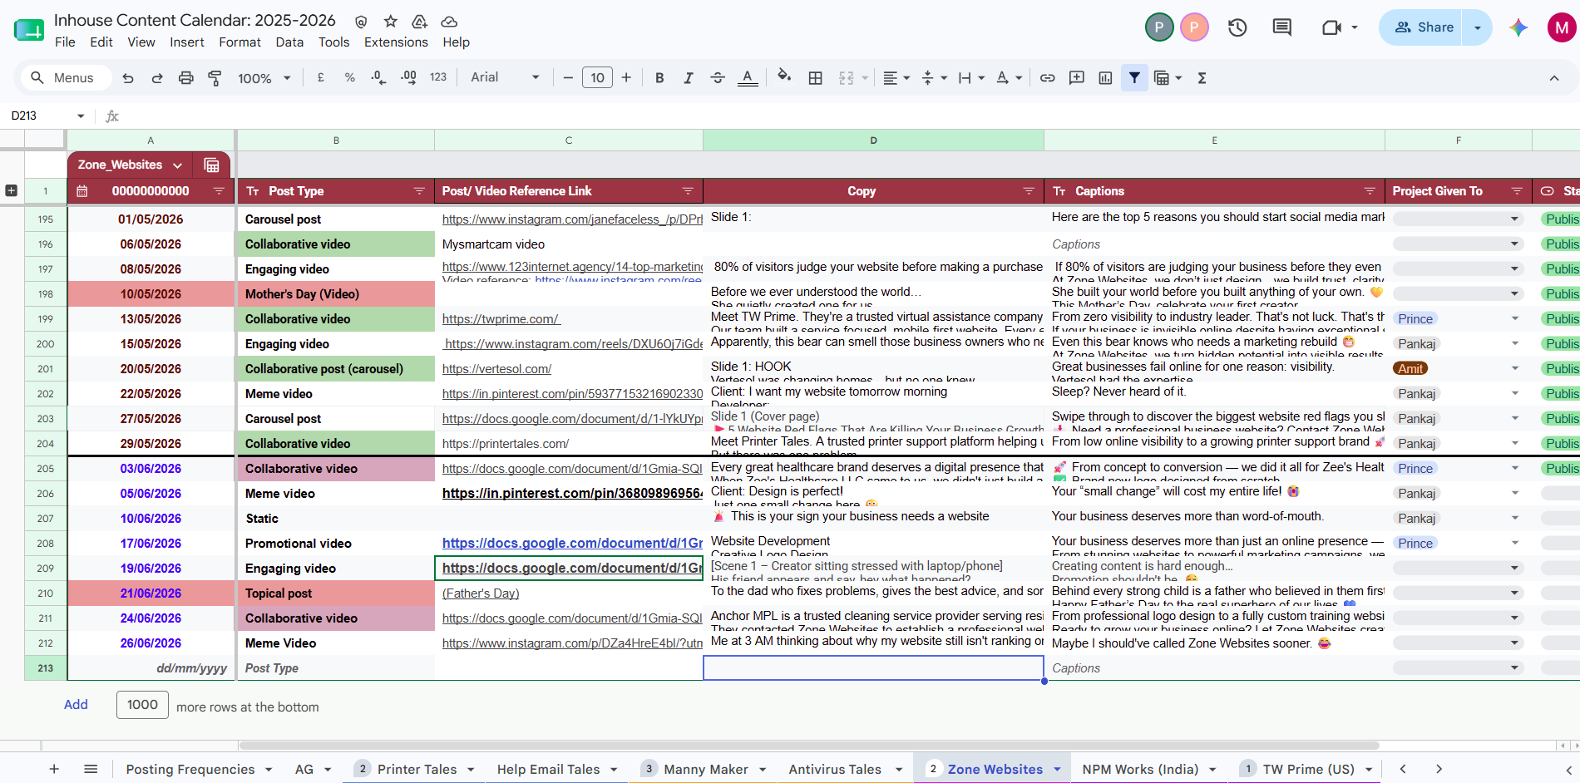Toggle bold formatting
This screenshot has width=1580, height=783.
coord(659,78)
